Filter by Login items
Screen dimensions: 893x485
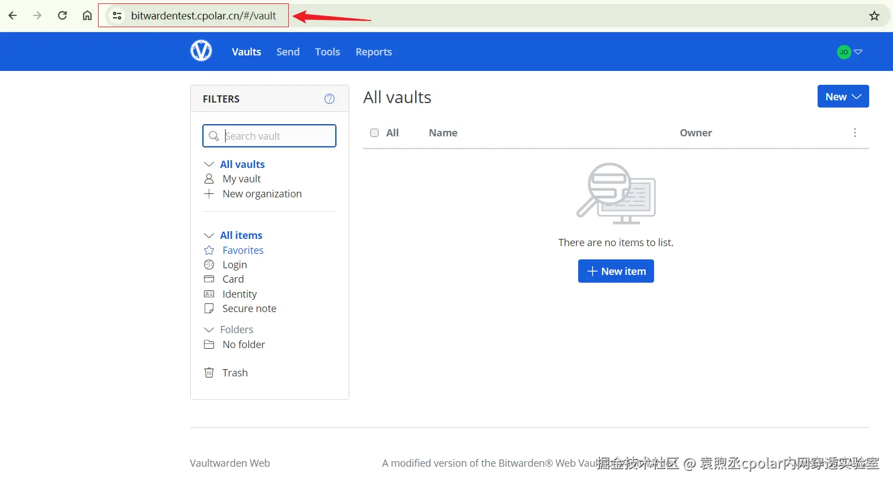point(235,264)
